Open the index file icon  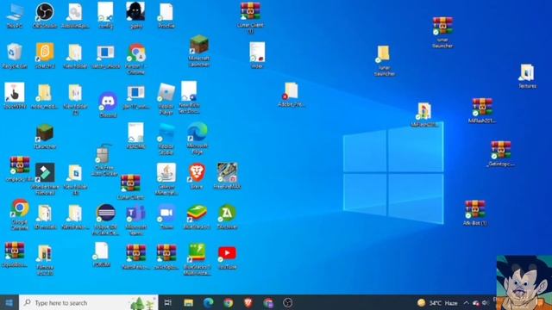(x=257, y=55)
